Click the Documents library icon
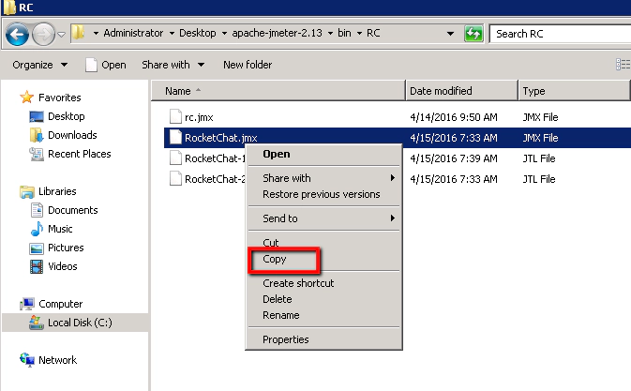The height and width of the screenshot is (391, 631). click(x=37, y=210)
